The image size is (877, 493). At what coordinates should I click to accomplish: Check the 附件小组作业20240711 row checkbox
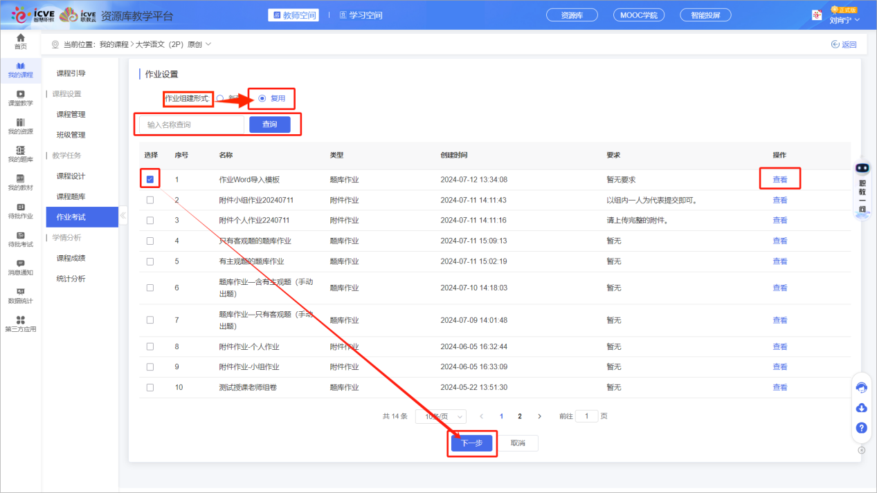tap(150, 200)
